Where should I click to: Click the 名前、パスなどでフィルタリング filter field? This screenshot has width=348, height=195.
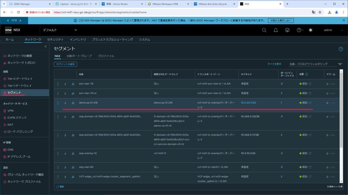pos(313,64)
